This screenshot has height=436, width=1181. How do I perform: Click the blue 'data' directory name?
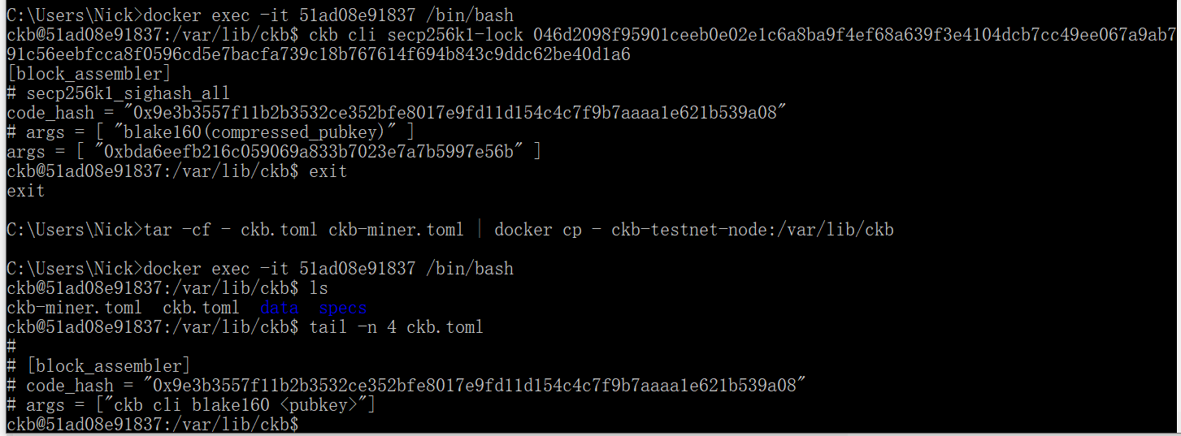[x=279, y=308]
